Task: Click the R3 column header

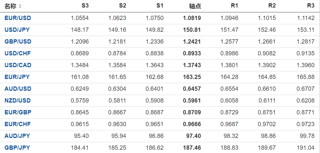Action: (x=310, y=6)
